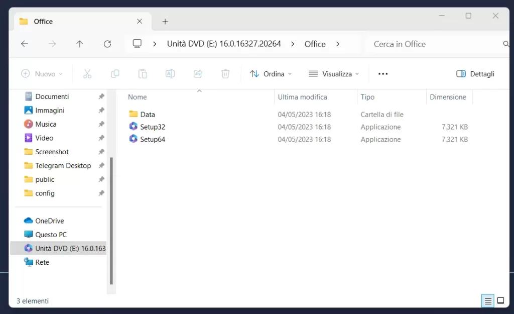Screen dimensions: 514x314
Task: Click the search magnifier icon
Action: coord(506,44)
